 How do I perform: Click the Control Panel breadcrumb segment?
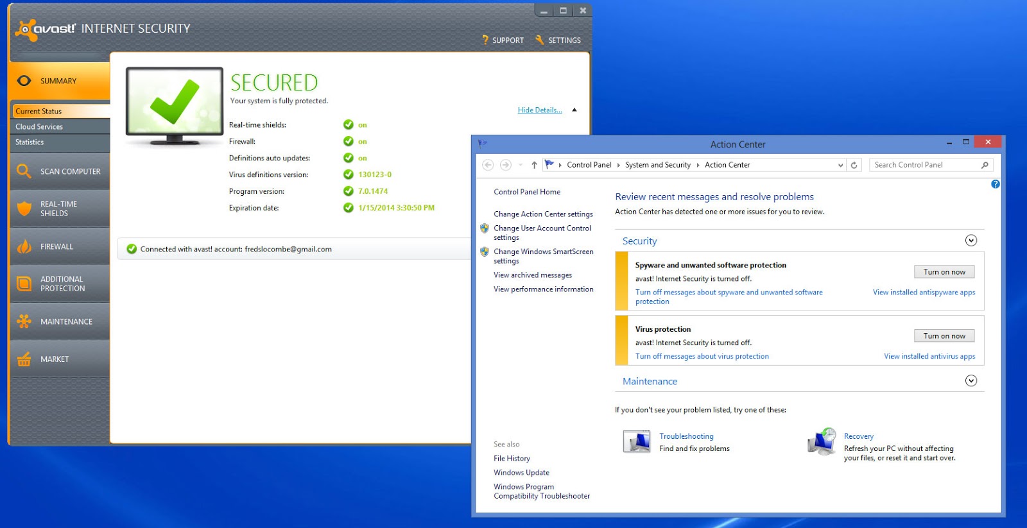click(589, 165)
